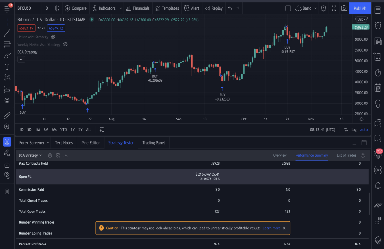Open the emoji icons tool
This screenshot has width=384, height=249.
click(x=7, y=100)
